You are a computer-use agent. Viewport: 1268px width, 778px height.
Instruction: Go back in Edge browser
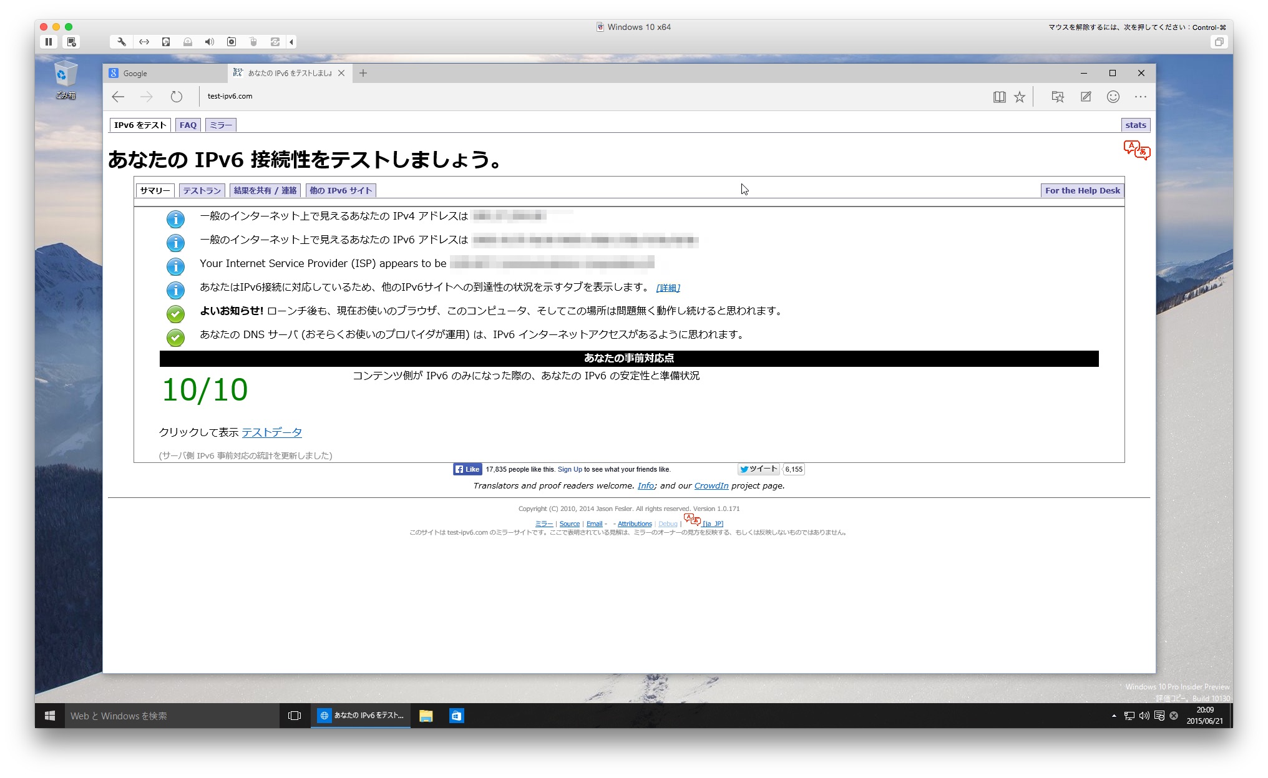pyautogui.click(x=118, y=97)
